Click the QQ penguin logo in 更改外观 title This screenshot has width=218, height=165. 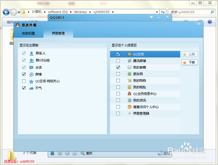(17, 25)
